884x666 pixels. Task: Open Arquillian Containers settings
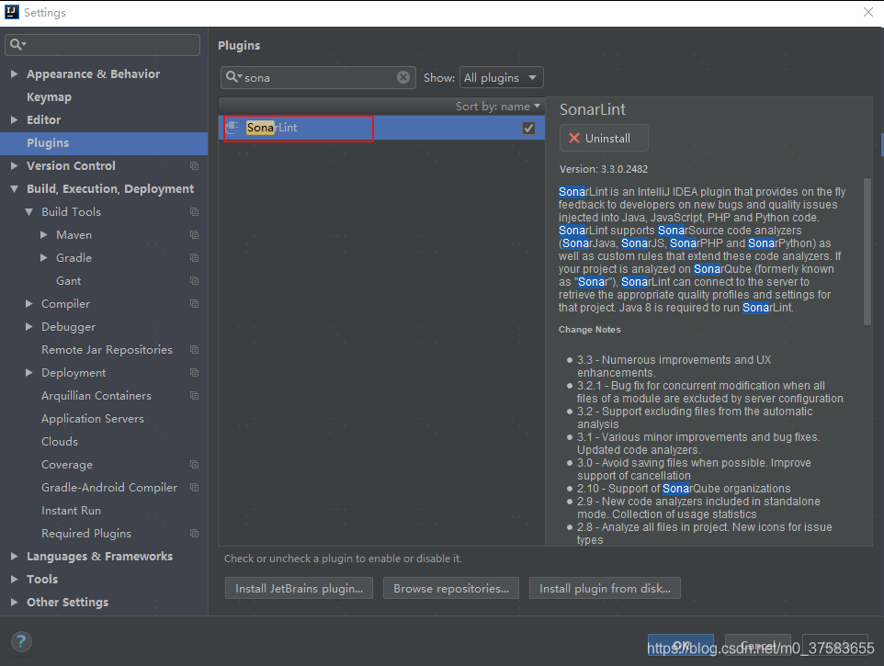[x=96, y=396]
